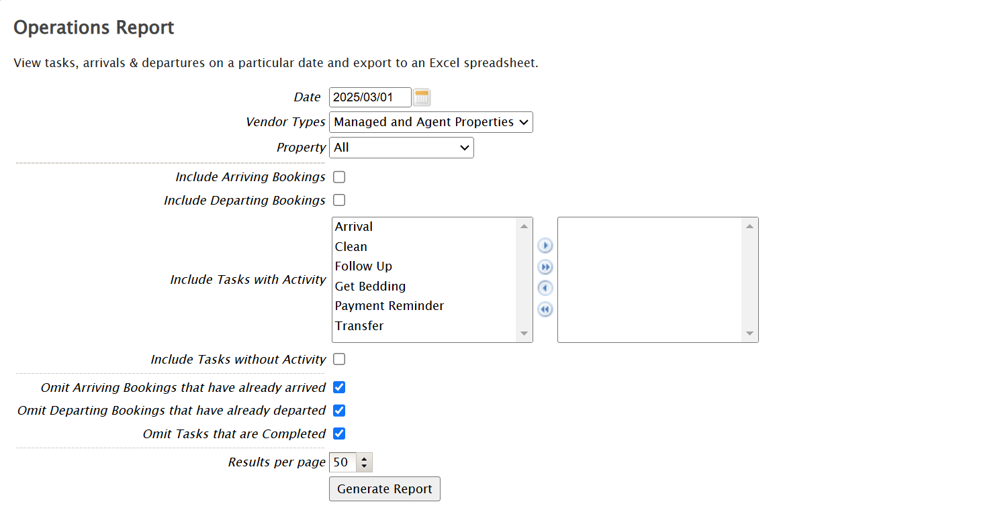Click the move selected left arrow

[x=545, y=289]
